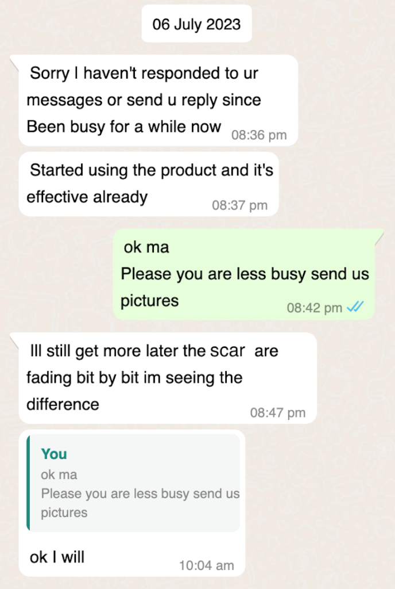Click the "effective already" text line
The height and width of the screenshot is (589, 395).
click(87, 197)
